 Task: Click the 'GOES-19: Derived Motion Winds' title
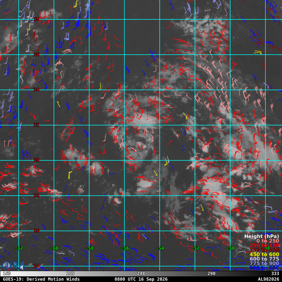click(41, 279)
